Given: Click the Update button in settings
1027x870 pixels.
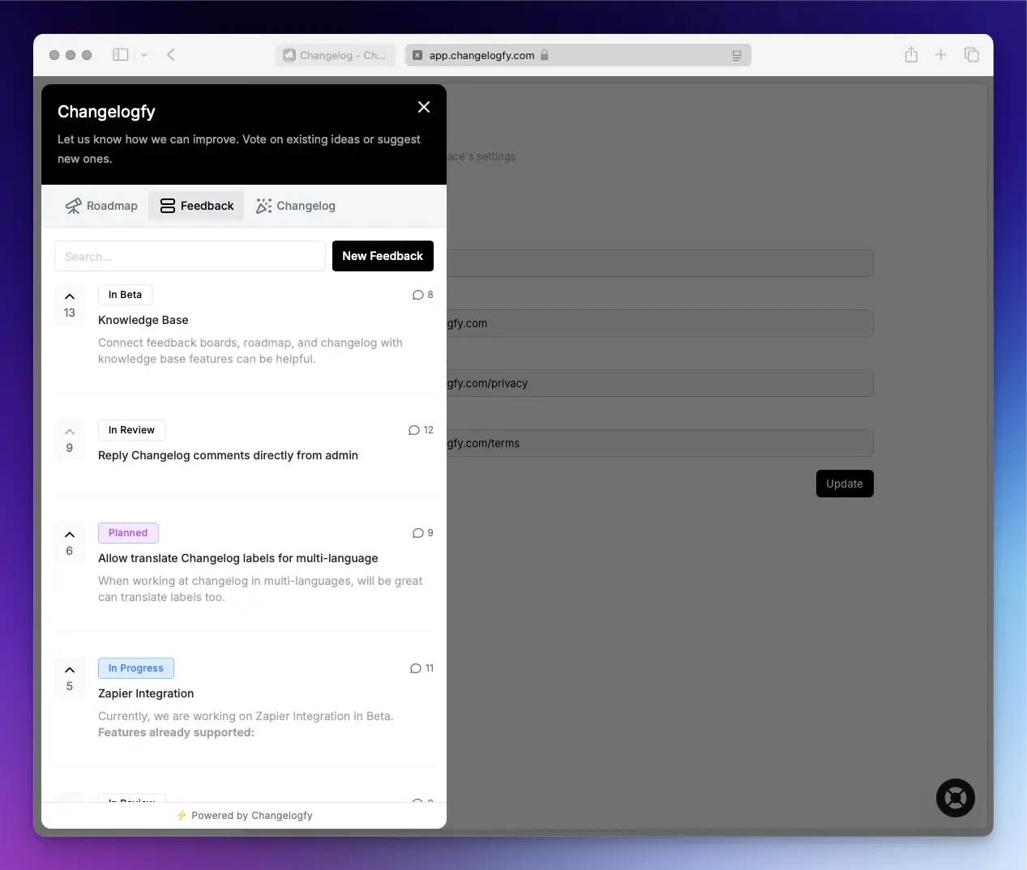Looking at the screenshot, I should tap(845, 484).
